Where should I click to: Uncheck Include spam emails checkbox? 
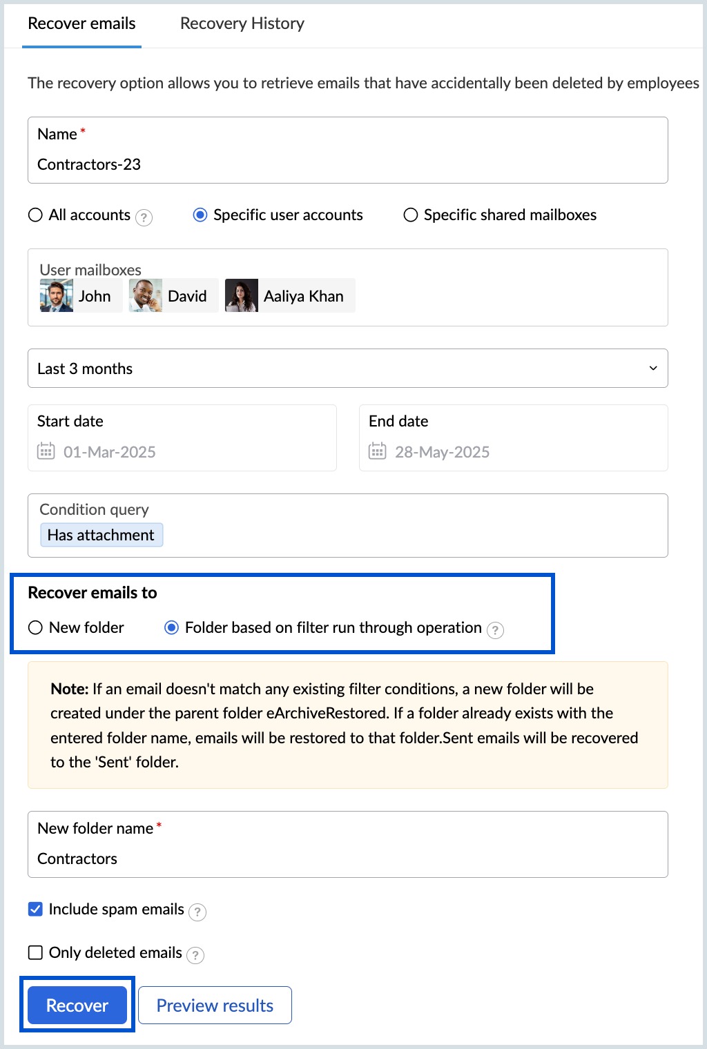[x=35, y=909]
